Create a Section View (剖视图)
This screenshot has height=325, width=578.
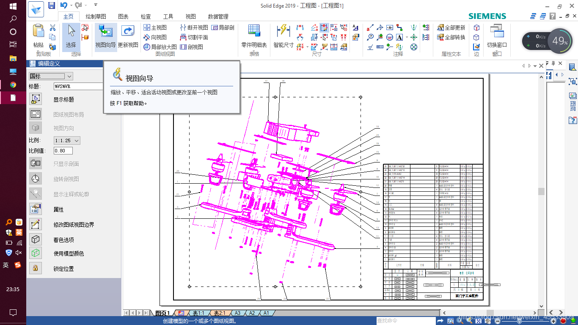(x=192, y=47)
